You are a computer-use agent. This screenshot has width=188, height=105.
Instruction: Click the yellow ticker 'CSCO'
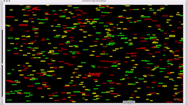[176, 86]
